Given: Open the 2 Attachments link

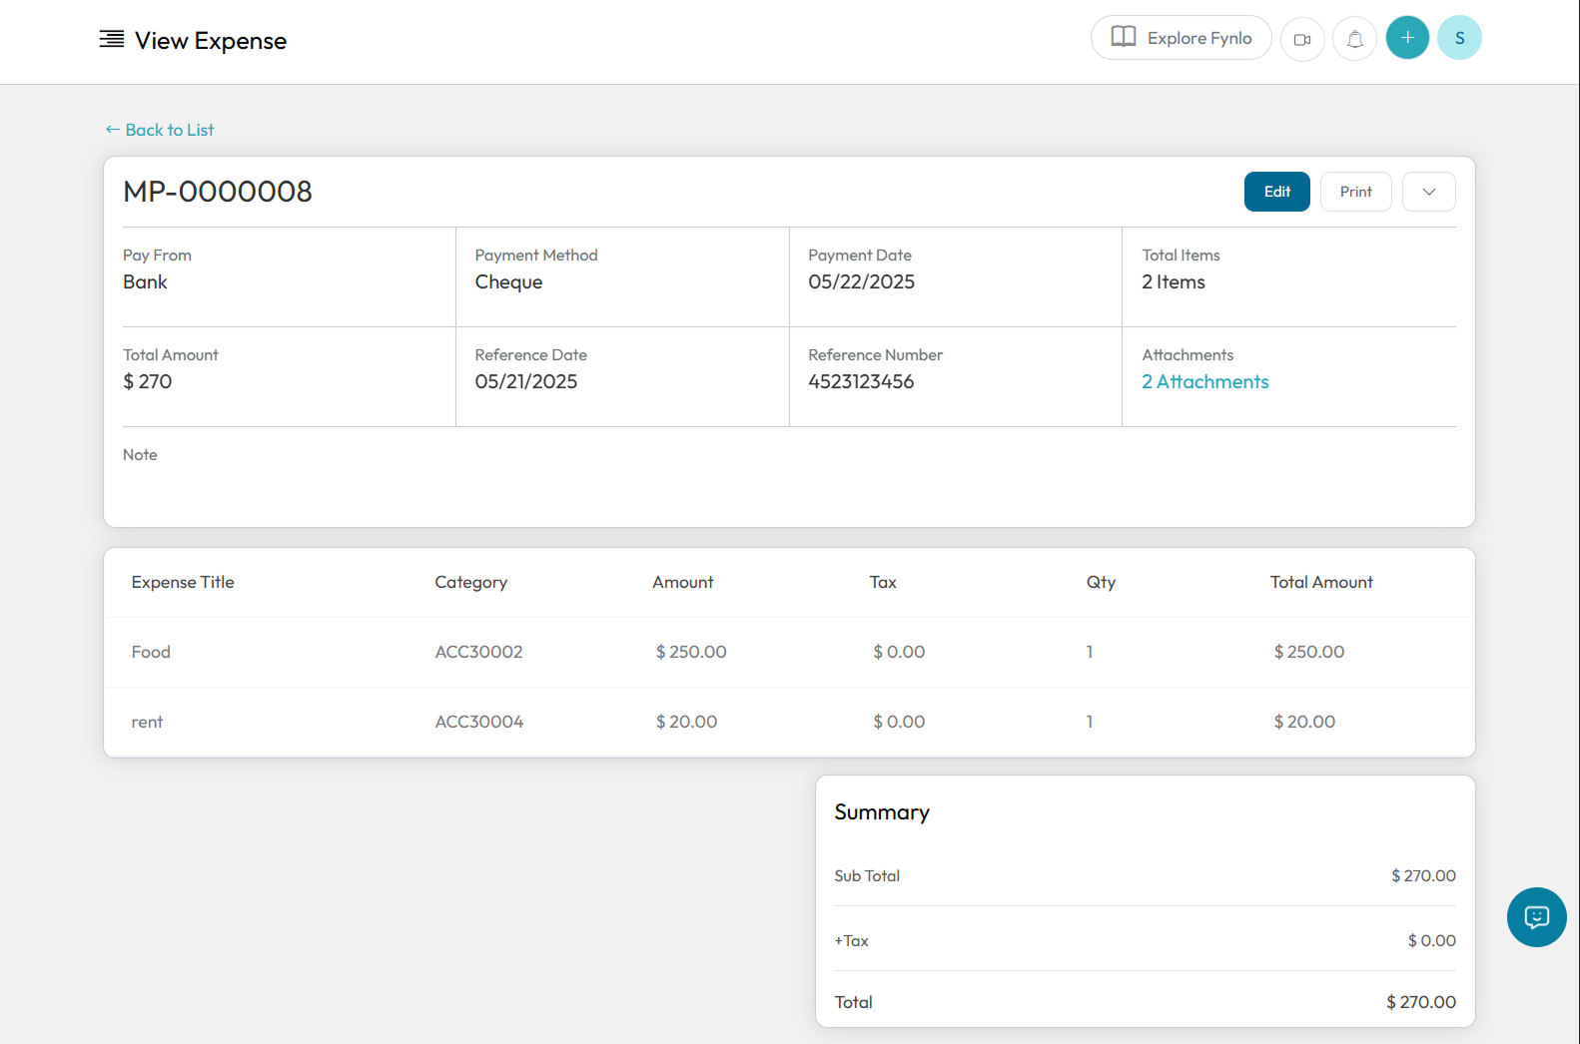Looking at the screenshot, I should point(1205,382).
